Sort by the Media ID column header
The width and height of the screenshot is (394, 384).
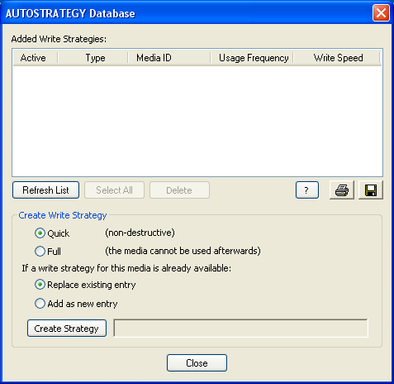169,58
